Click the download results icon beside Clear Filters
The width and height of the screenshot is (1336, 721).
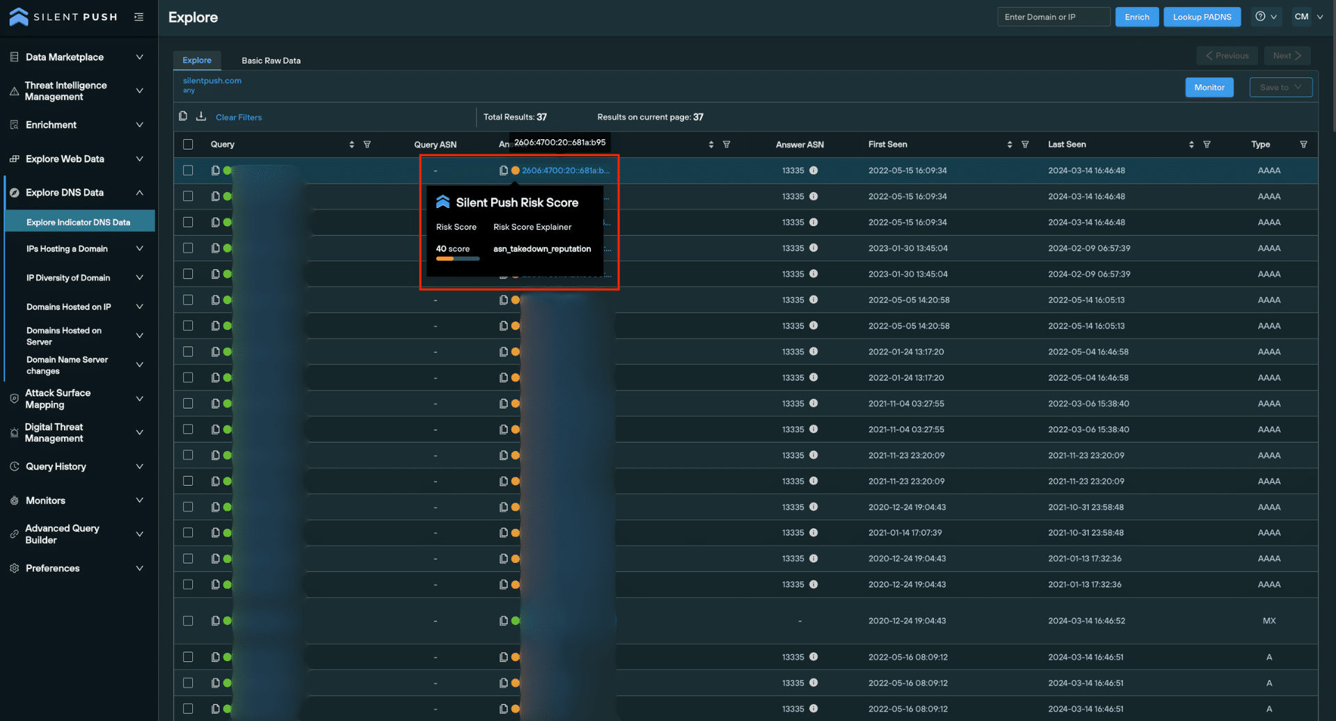click(201, 116)
